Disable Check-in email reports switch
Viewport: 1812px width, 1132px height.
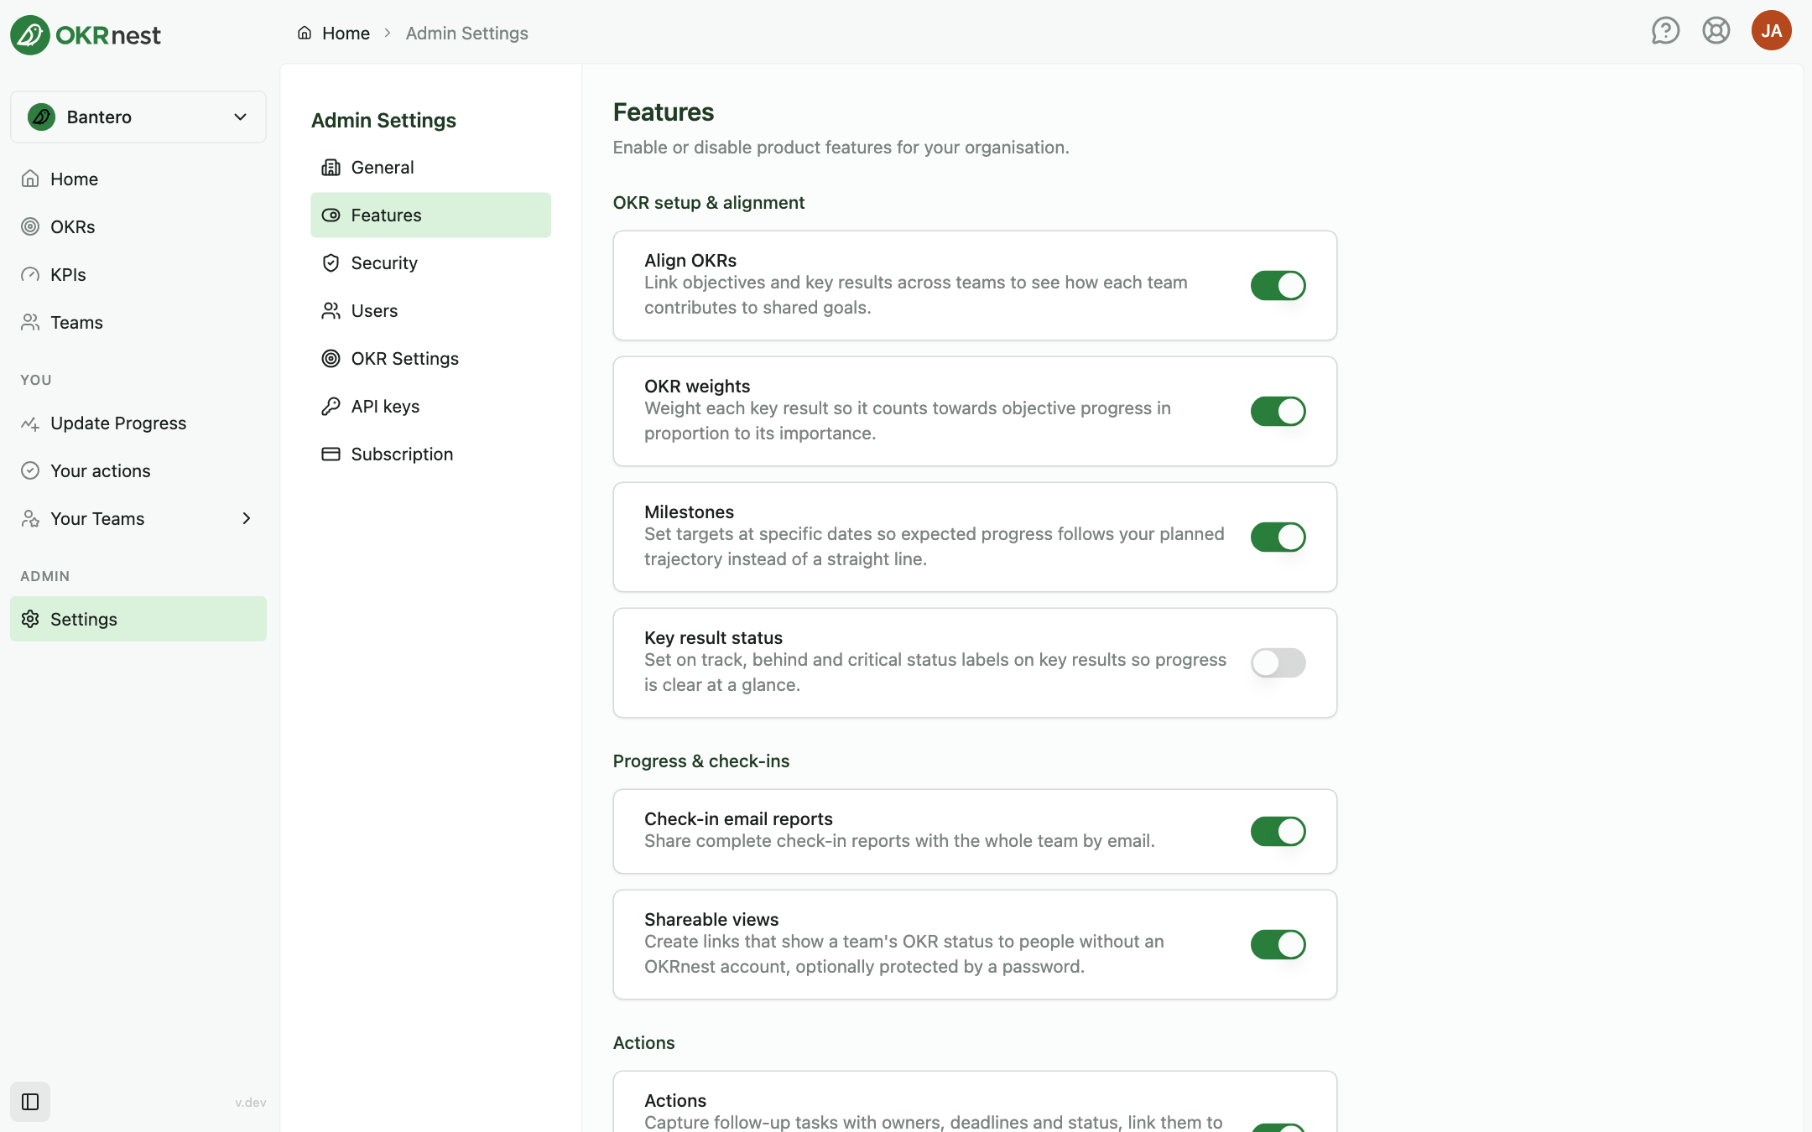click(1278, 831)
